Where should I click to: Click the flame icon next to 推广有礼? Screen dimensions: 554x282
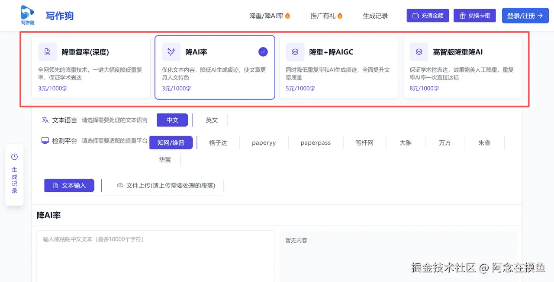click(x=340, y=16)
